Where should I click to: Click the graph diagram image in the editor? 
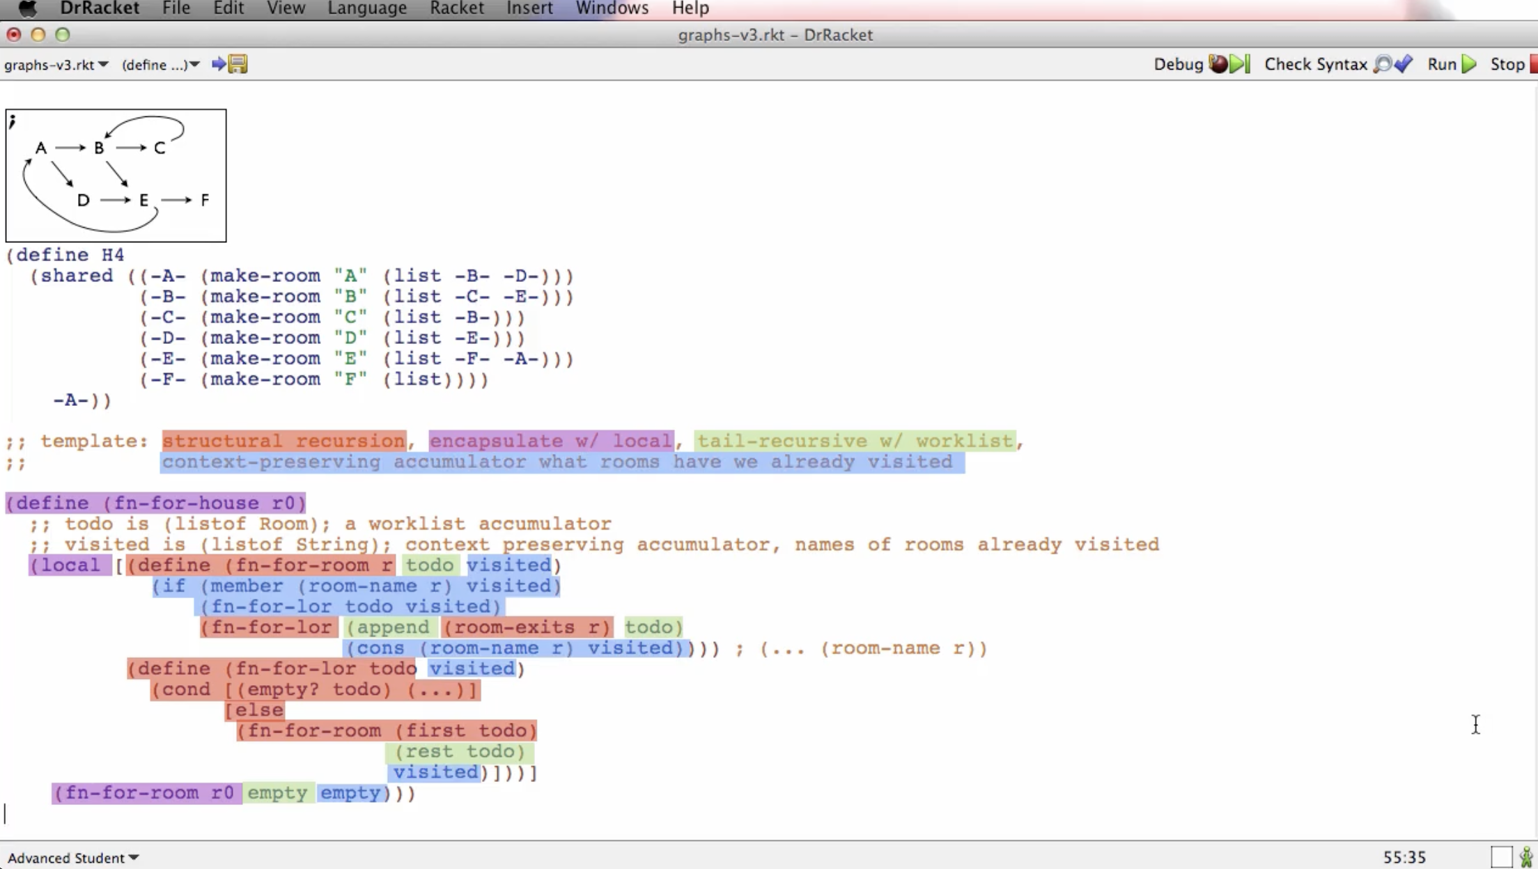pyautogui.click(x=115, y=175)
